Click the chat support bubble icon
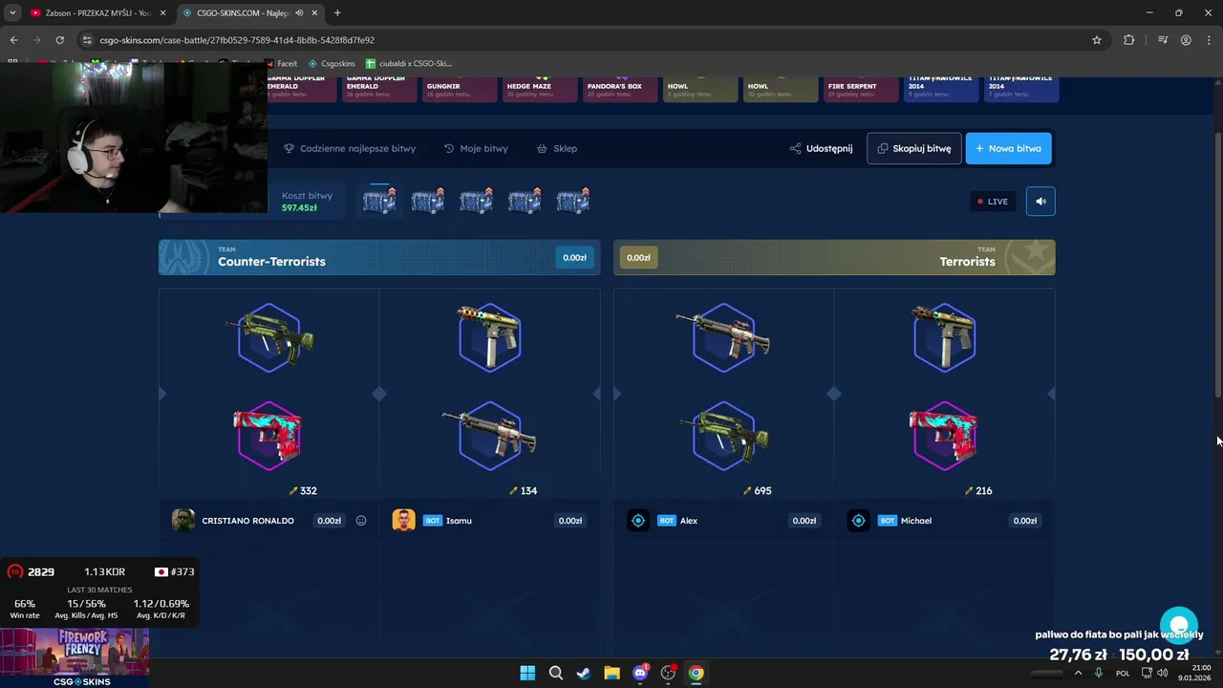1223x688 pixels. point(1179,627)
